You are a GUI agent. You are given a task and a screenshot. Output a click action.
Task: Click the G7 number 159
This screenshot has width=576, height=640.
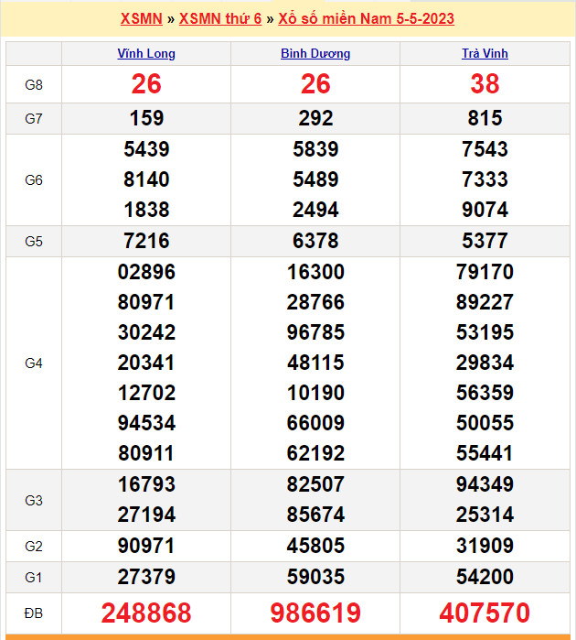click(x=146, y=118)
